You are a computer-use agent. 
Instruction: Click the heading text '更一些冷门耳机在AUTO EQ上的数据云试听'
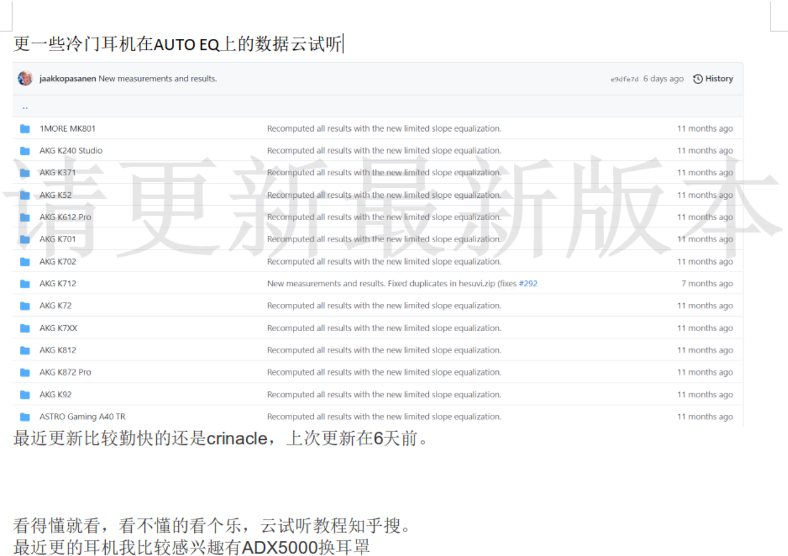click(178, 44)
